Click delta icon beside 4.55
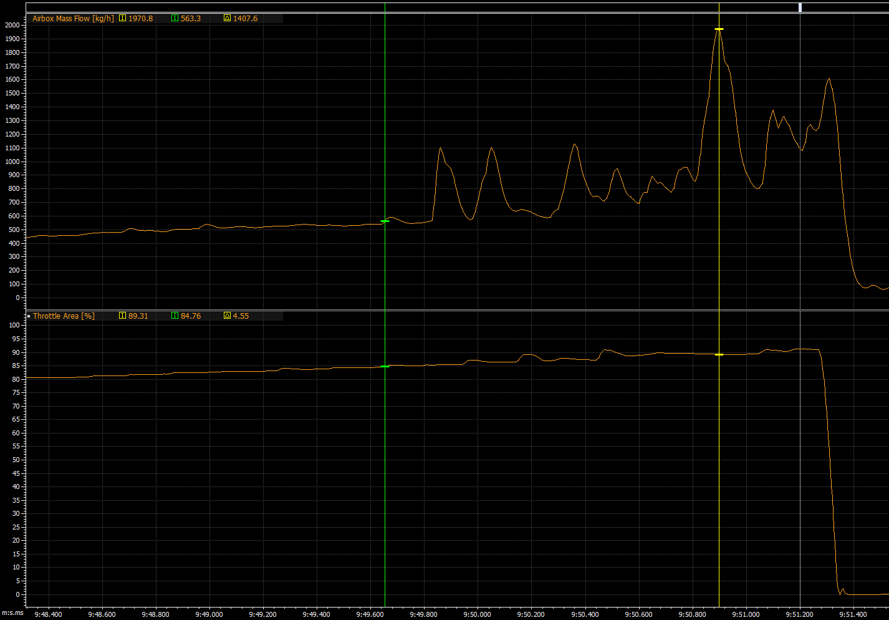 [x=227, y=316]
